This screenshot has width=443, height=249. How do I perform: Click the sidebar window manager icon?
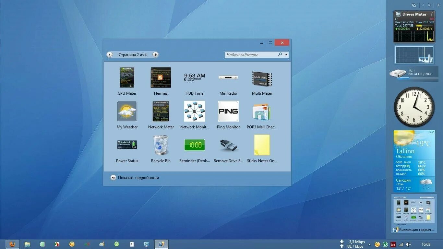[x=414, y=5]
